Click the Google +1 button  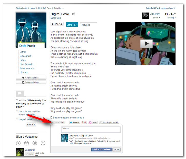coord(84,122)
